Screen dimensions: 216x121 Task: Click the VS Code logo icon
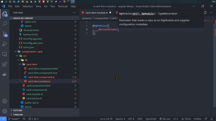click(x=3, y=6)
